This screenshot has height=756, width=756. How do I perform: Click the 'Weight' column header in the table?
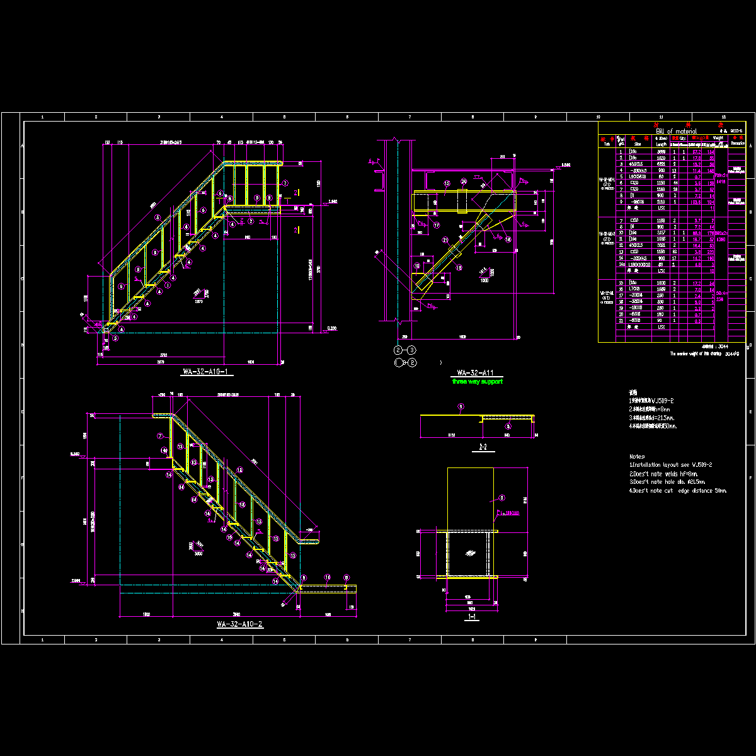pos(719,137)
